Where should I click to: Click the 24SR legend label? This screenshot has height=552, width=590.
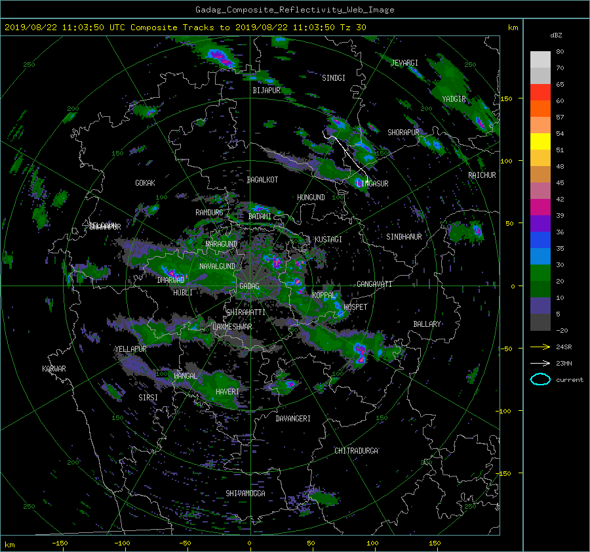pos(564,347)
